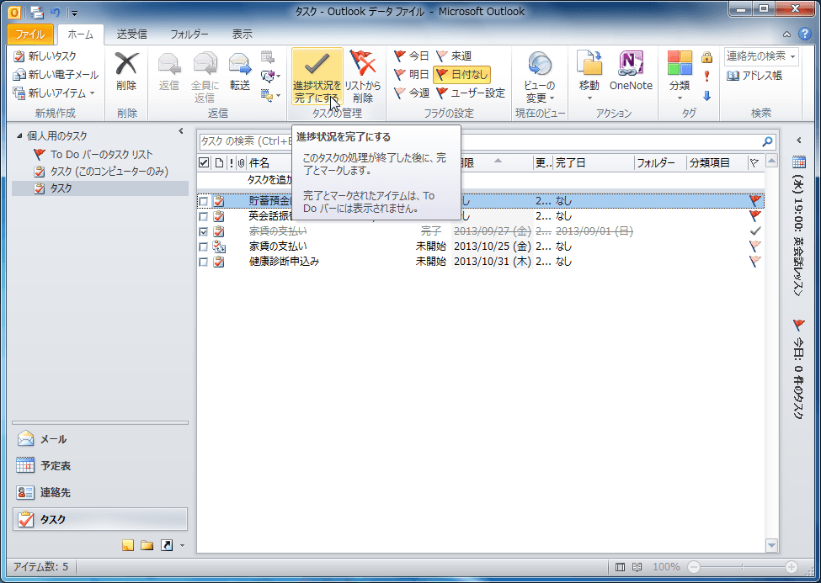
Task: Open Calendar (予定表) in navigation pane
Action: click(100, 466)
